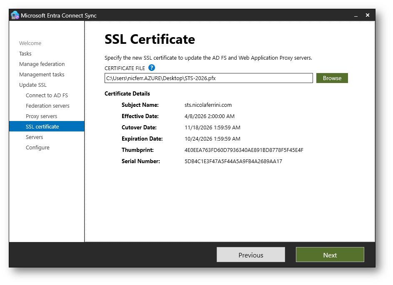Minimize the Entra Connect Sync window
This screenshot has height=285, width=393.
tap(356, 15)
